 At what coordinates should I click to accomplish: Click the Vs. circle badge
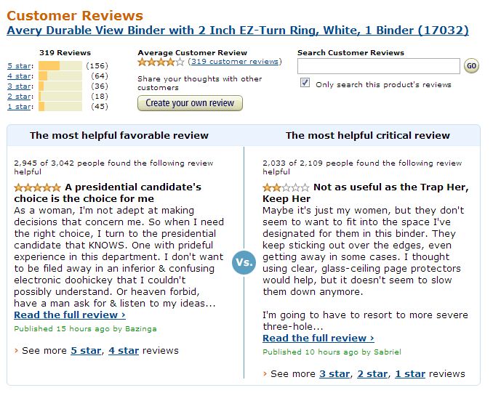244,262
